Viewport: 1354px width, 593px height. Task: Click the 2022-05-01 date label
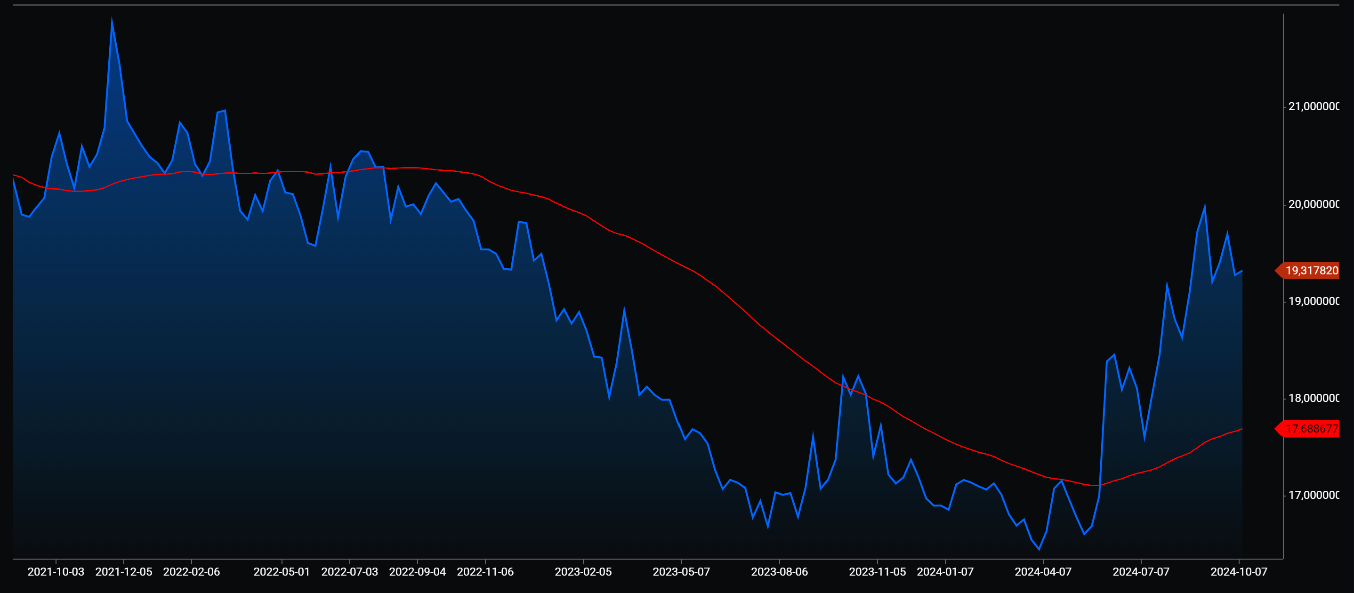click(x=282, y=571)
